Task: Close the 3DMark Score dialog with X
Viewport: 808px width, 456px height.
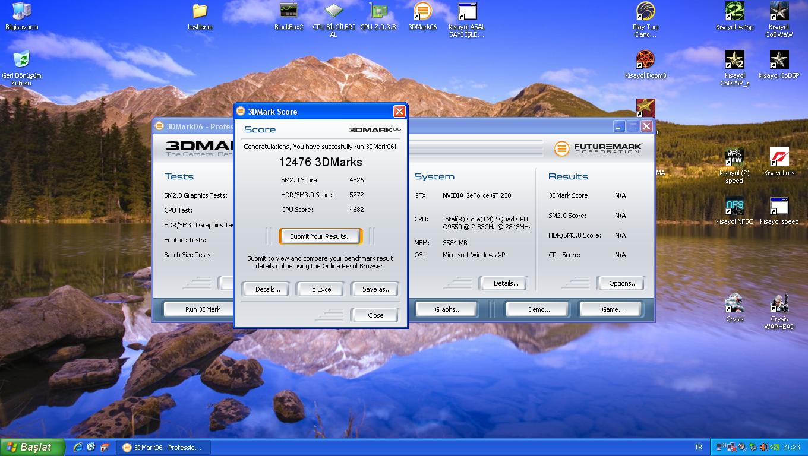Action: click(x=399, y=111)
